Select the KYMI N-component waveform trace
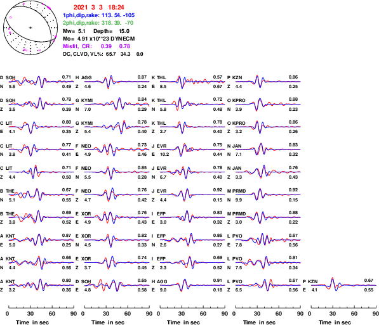This screenshot has height=325, width=379. (117, 105)
